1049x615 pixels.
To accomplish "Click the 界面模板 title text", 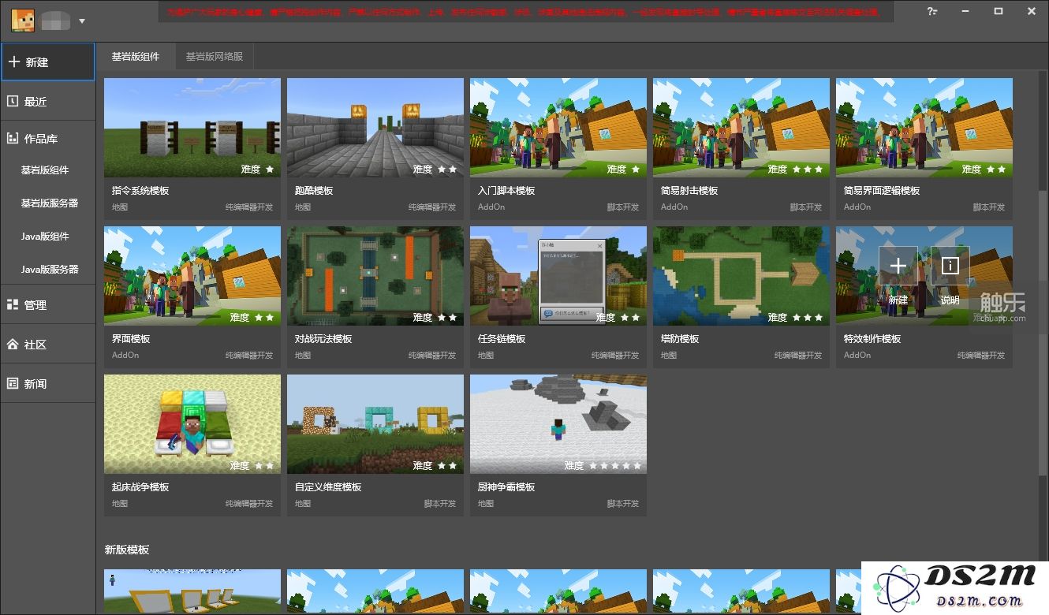I will 131,339.
